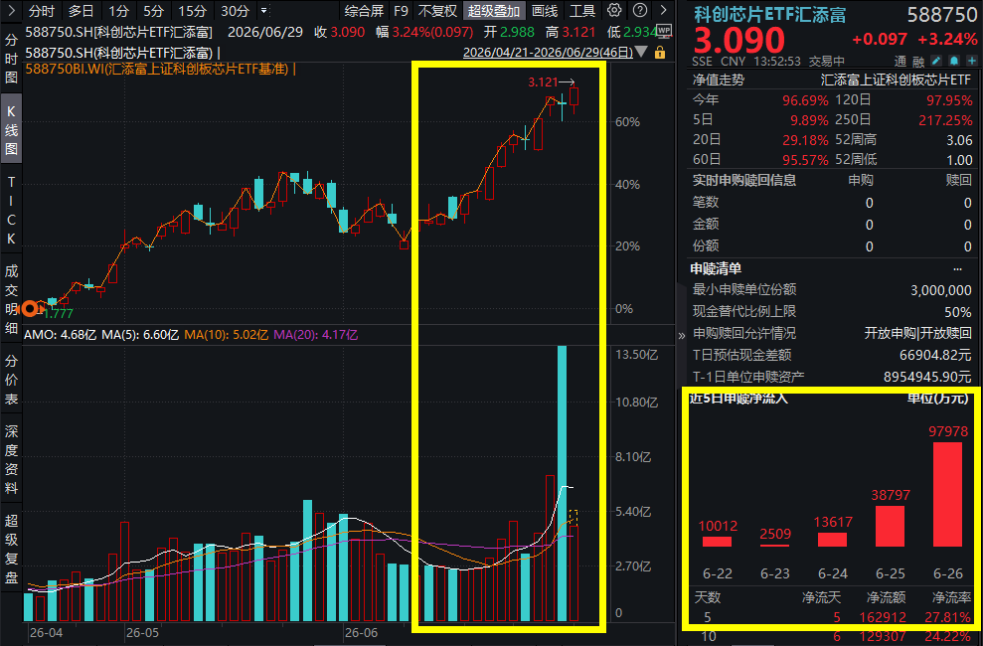The height and width of the screenshot is (646, 983).
Task: Click the date range 2026/04/21-2026/06/29 link
Action: 548,53
